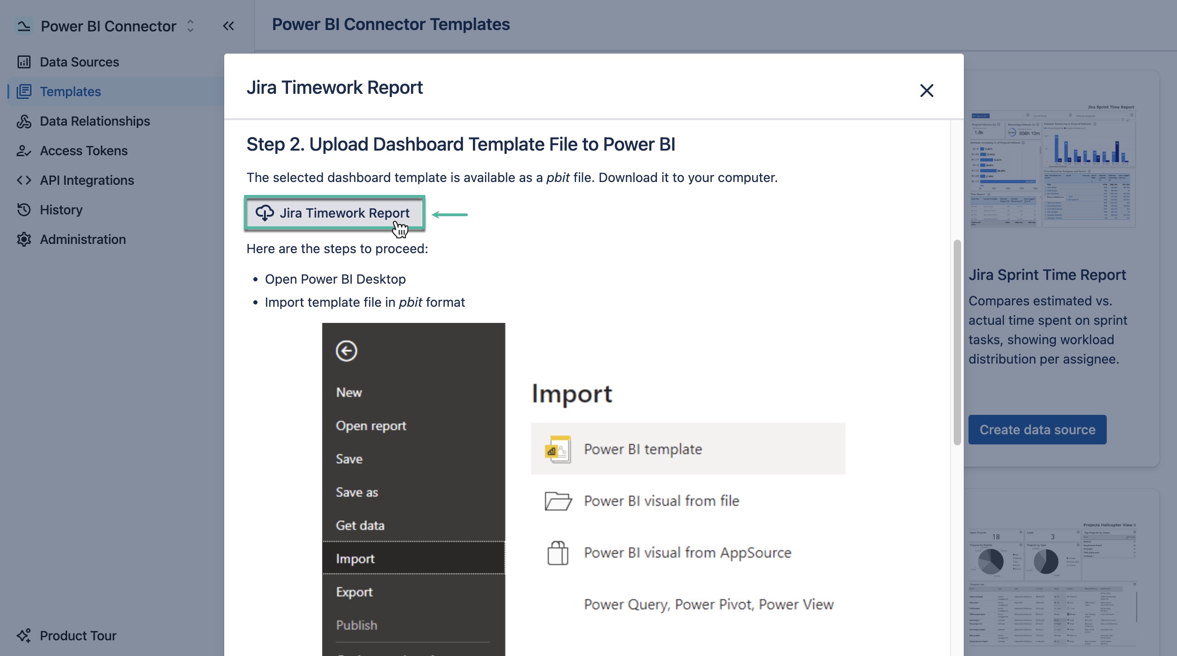The image size is (1177, 656).
Task: Select the API Integrations code icon
Action: (x=24, y=180)
